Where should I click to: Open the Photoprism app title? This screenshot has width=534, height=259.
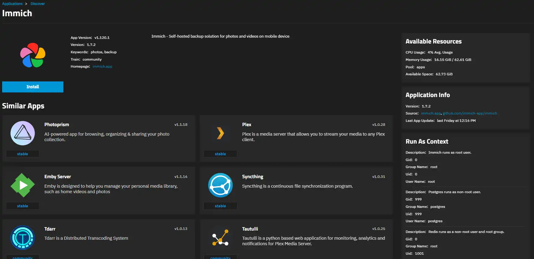(x=57, y=125)
